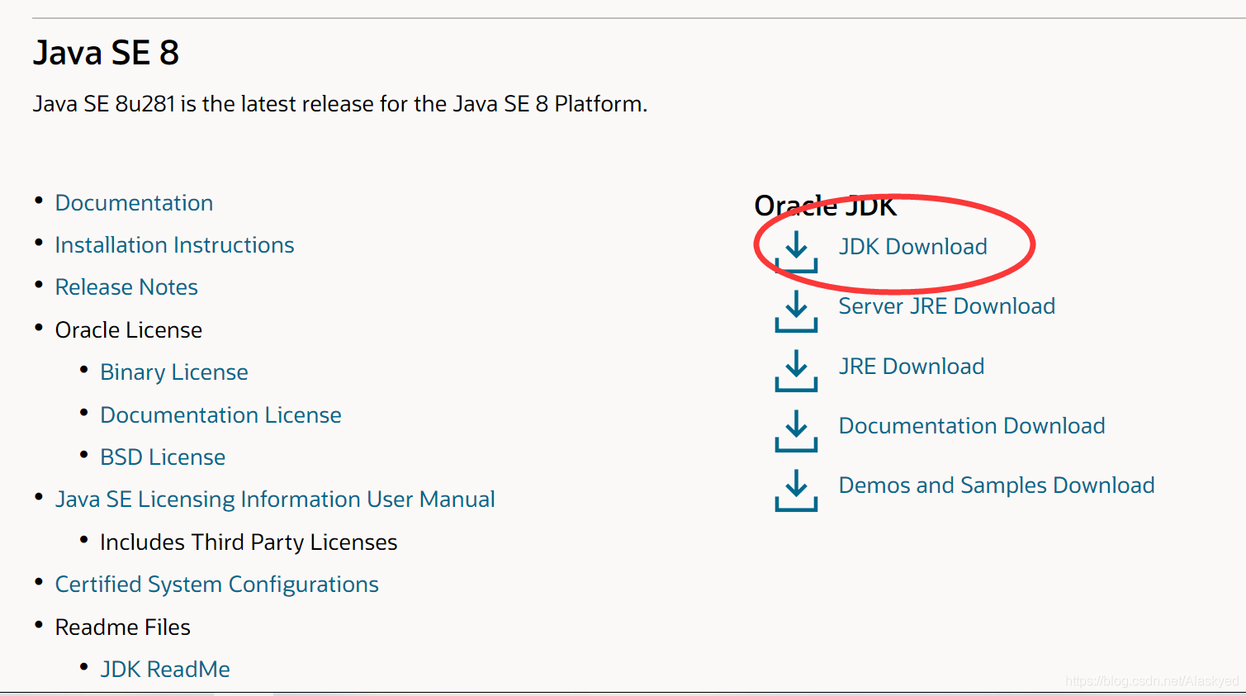The height and width of the screenshot is (696, 1246).
Task: Open the Documentation Download link
Action: pos(971,426)
